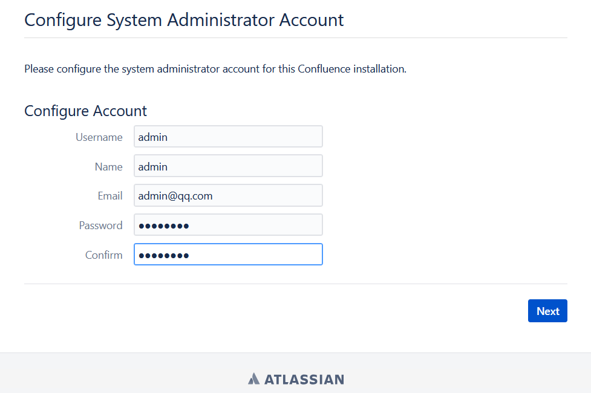591x393 pixels.
Task: Click the Configure System Administrator Account heading
Action: (x=184, y=19)
